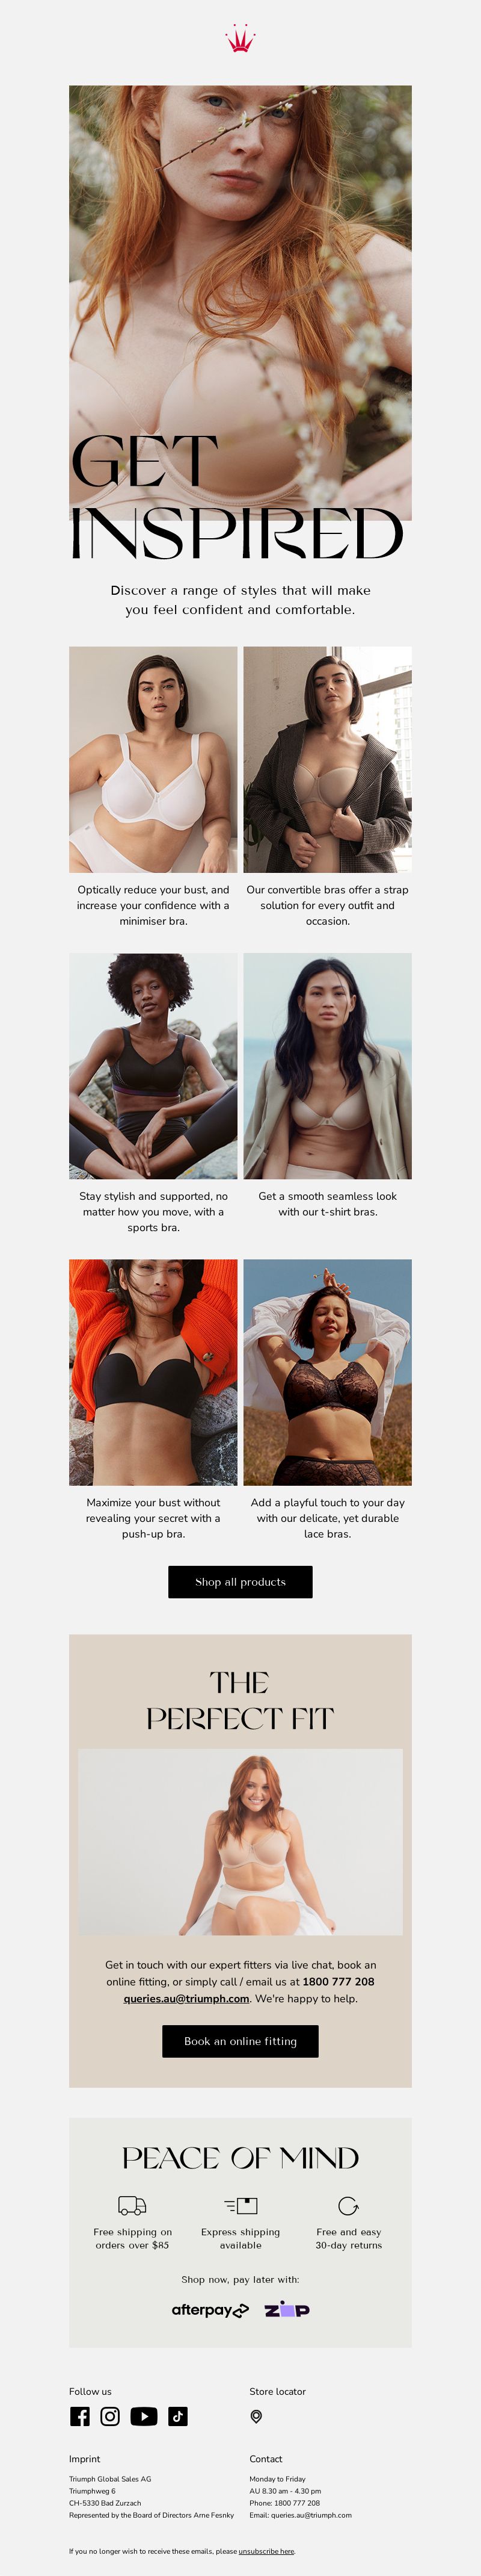
Task: Open the queries.au@triumph.com email link
Action: pyautogui.click(x=186, y=1998)
